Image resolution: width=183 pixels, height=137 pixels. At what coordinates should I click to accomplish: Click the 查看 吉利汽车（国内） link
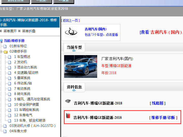pos(161,32)
